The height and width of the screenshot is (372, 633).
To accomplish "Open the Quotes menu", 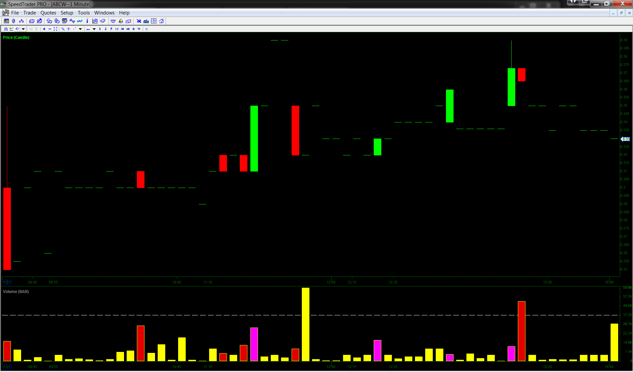I will point(48,13).
